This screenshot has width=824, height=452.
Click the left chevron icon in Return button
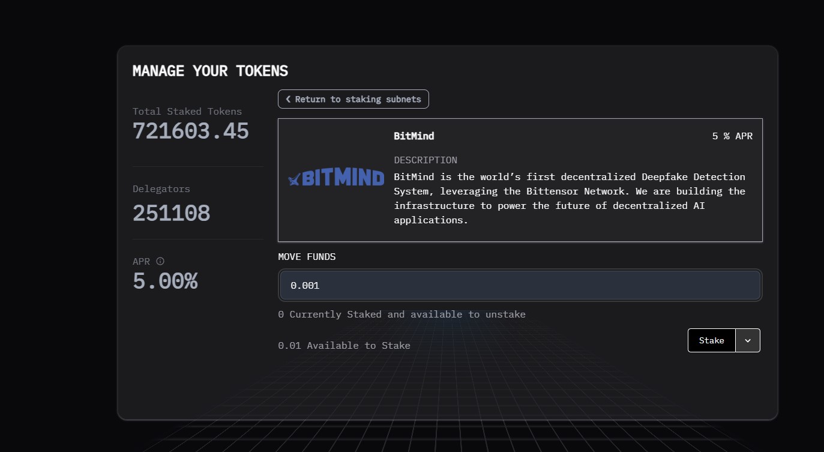(x=288, y=99)
